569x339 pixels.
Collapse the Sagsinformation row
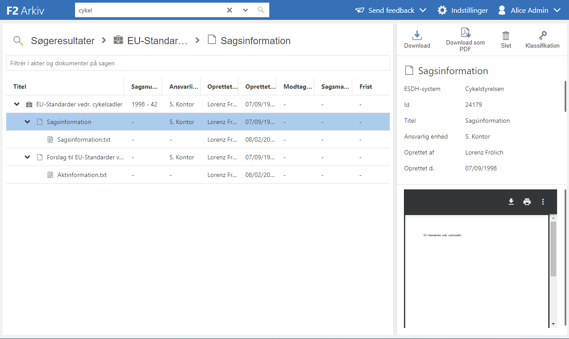[27, 122]
